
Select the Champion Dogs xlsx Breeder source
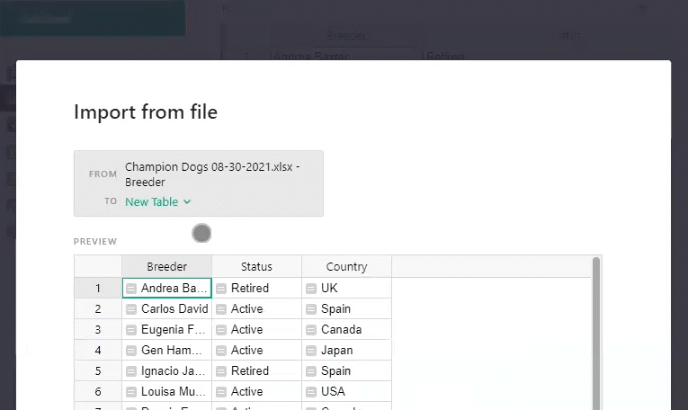point(212,174)
